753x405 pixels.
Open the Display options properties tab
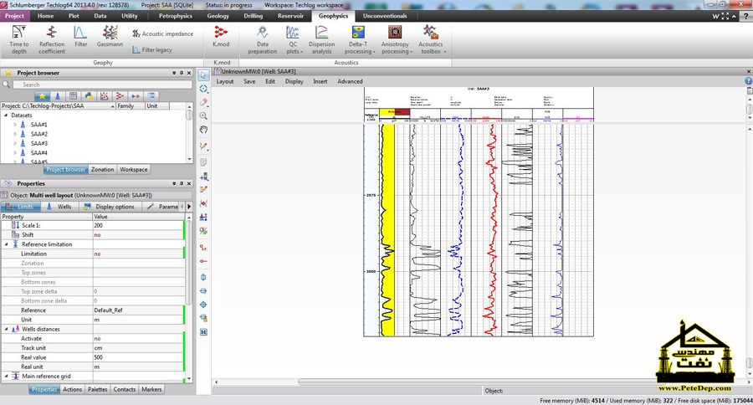tap(110, 207)
